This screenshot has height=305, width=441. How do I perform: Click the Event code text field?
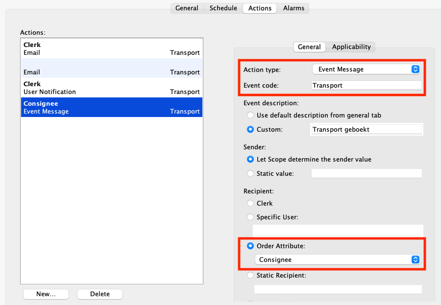[x=367, y=85]
